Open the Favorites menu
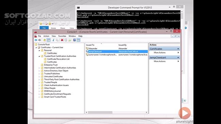 [x=62, y=36]
